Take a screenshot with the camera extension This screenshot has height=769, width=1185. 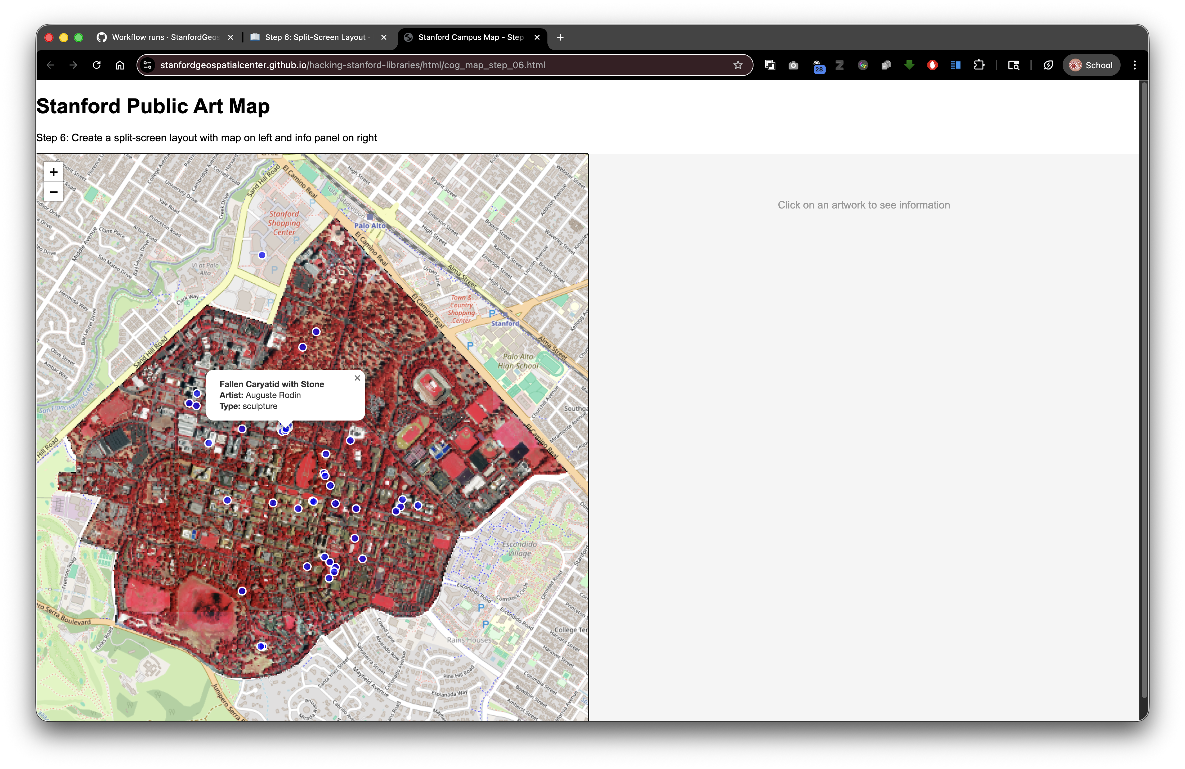[x=793, y=65]
